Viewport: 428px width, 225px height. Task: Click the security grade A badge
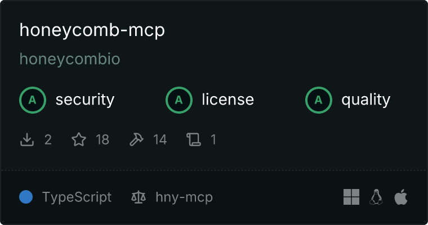click(33, 100)
